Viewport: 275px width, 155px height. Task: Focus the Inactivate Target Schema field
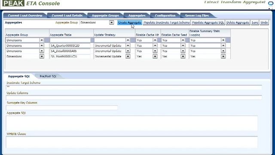tap(134, 87)
